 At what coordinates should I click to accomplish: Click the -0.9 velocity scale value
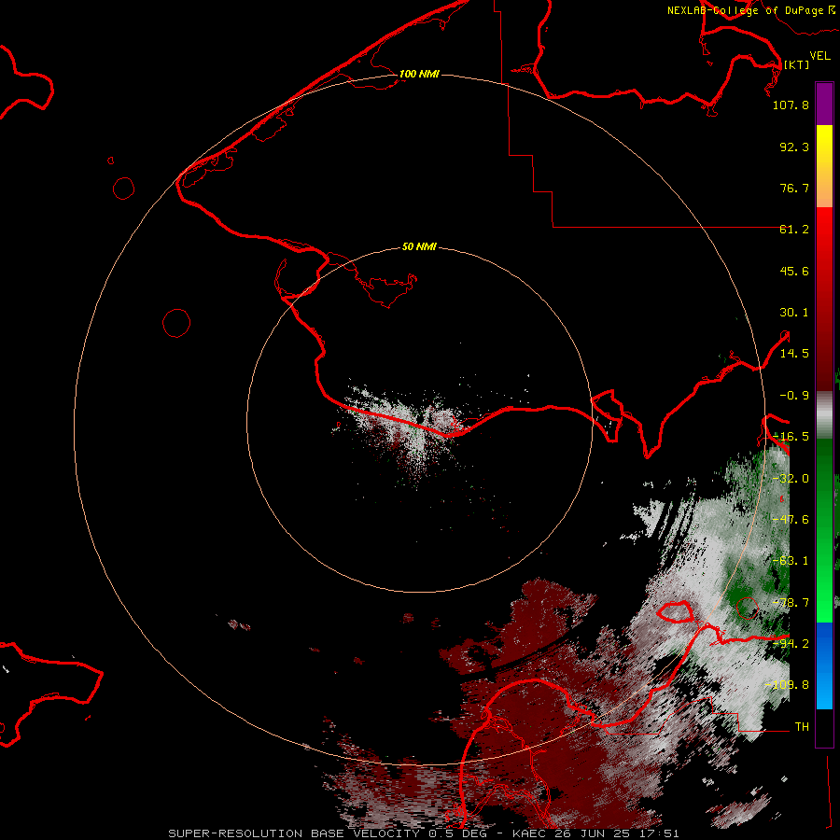coord(794,396)
